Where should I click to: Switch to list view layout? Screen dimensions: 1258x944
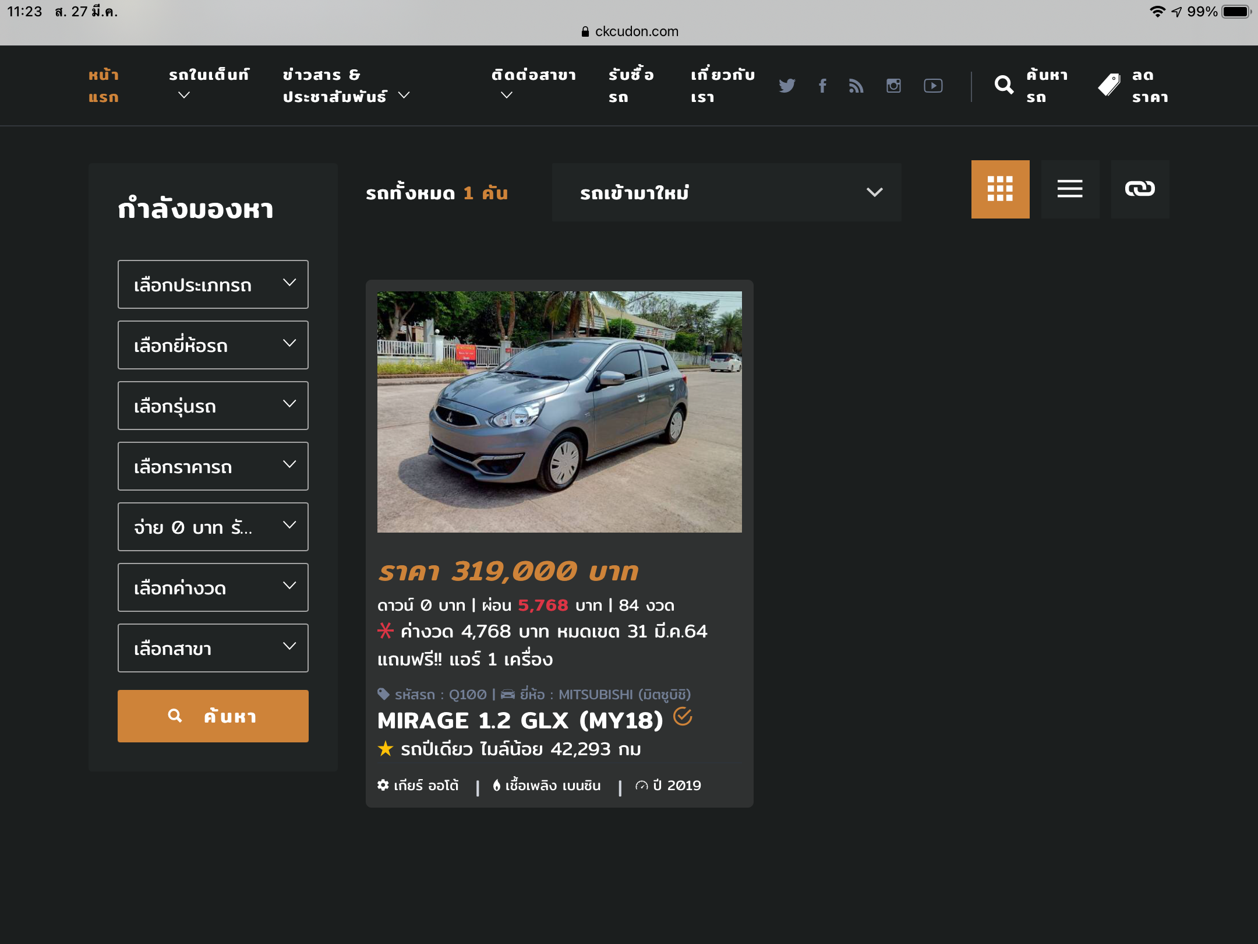(x=1070, y=189)
